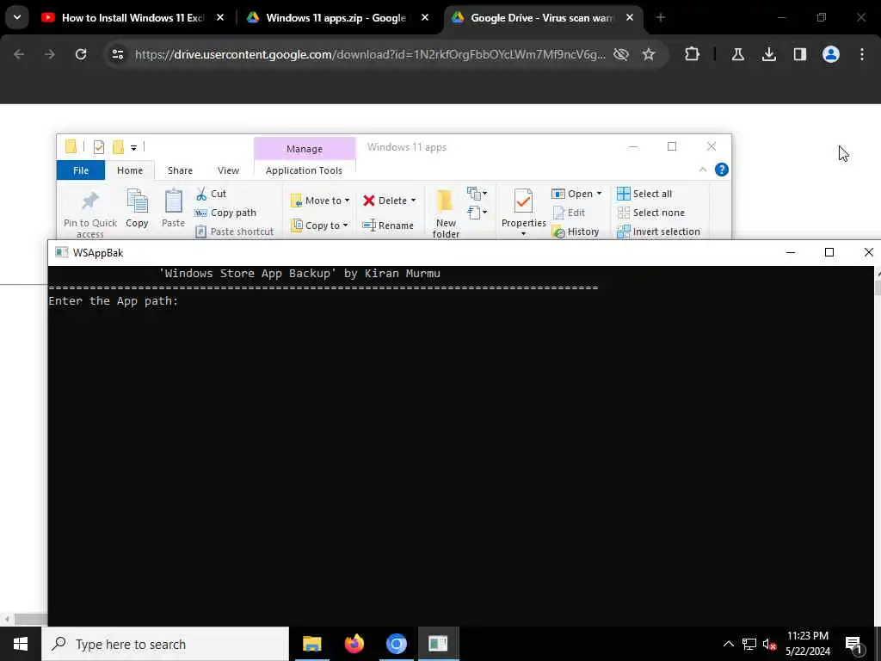Viewport: 881px width, 661px height.
Task: Show hidden system tray icons
Action: (x=728, y=644)
